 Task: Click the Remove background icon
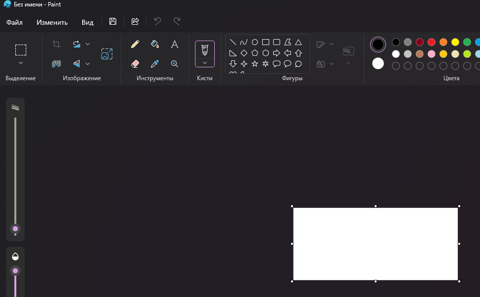(56, 64)
